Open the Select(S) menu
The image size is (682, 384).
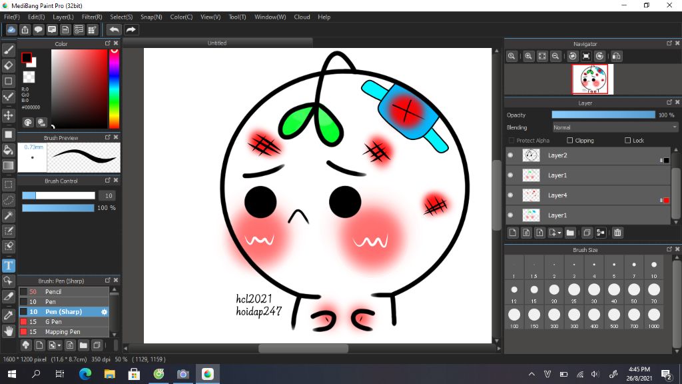click(x=121, y=17)
